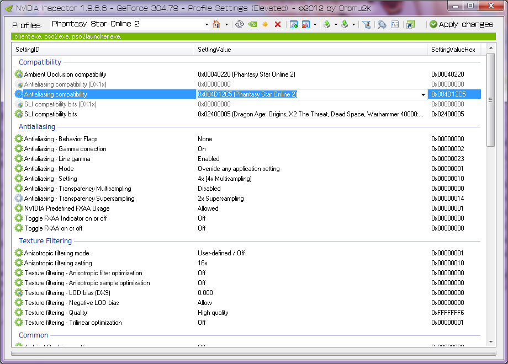Click gear icon beside Antialiasing - Behavior Flags
Image resolution: width=508 pixels, height=364 pixels.
click(19, 139)
